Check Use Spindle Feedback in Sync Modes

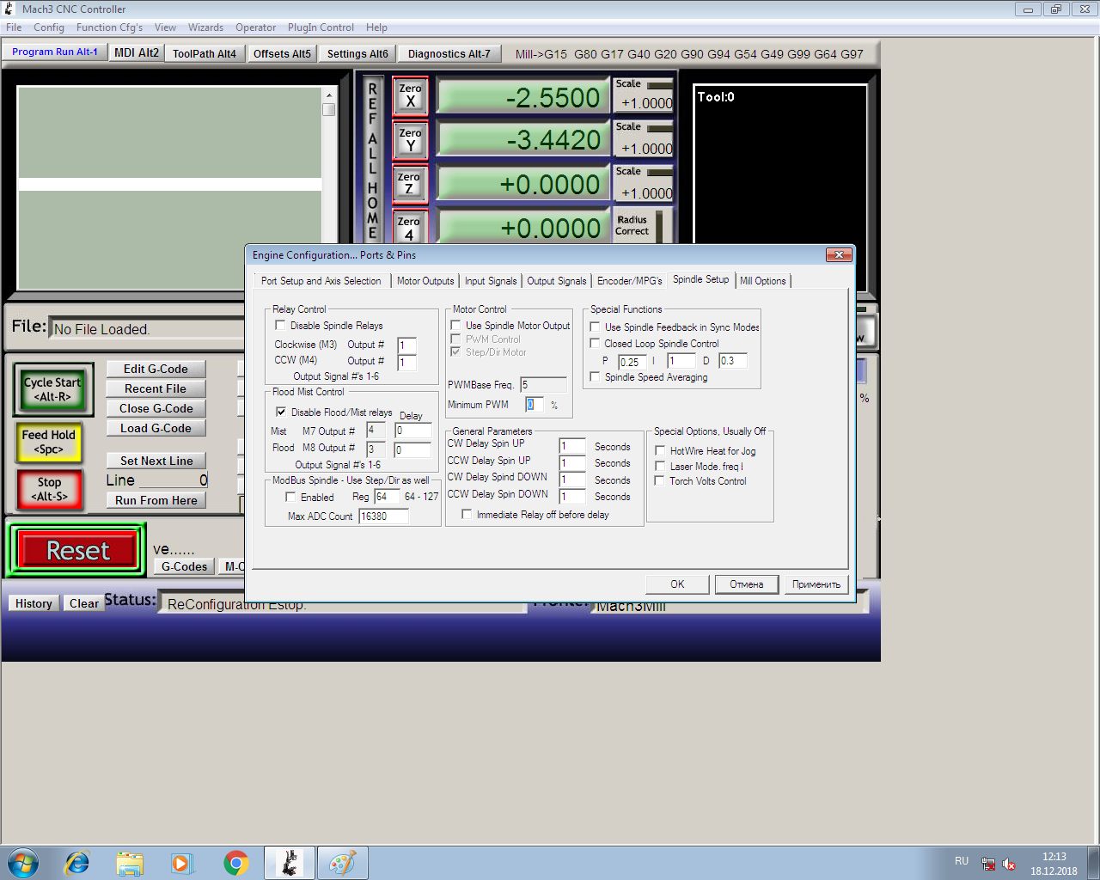click(595, 327)
